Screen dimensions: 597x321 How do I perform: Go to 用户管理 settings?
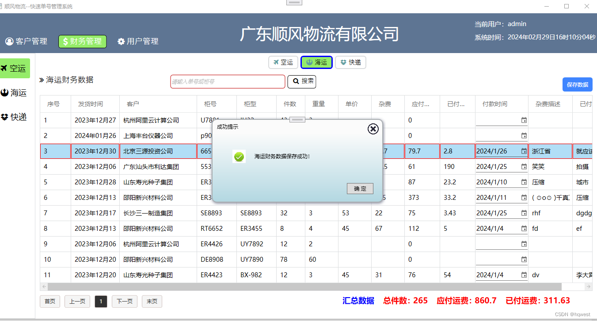coord(138,42)
